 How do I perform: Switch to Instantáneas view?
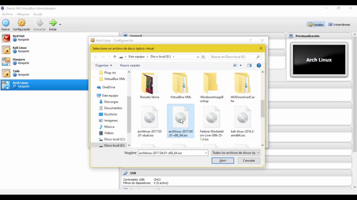(339, 25)
